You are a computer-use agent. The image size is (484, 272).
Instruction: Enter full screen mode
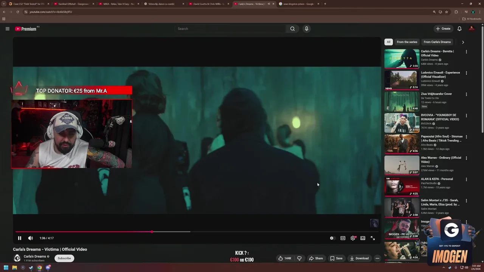point(373,238)
